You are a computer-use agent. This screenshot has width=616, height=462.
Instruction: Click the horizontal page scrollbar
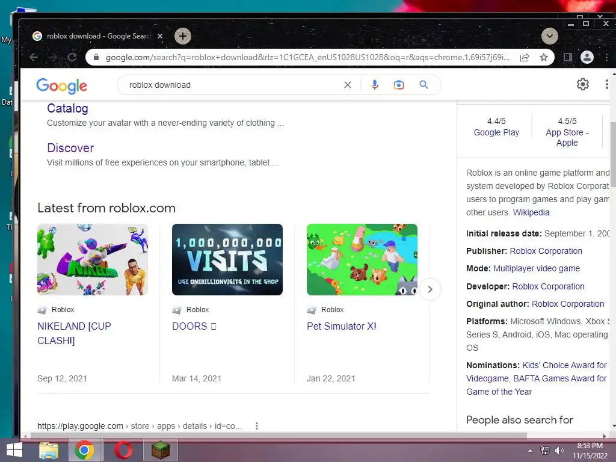[x=279, y=436]
